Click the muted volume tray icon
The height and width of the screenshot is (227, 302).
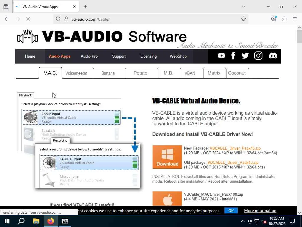coord(264,221)
